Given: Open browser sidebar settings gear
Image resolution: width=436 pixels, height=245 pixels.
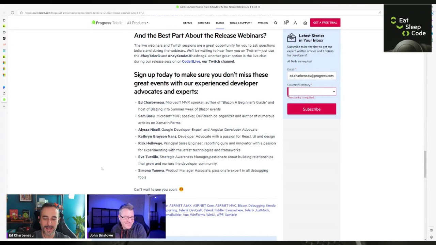Looking at the screenshot, I should (431, 237).
